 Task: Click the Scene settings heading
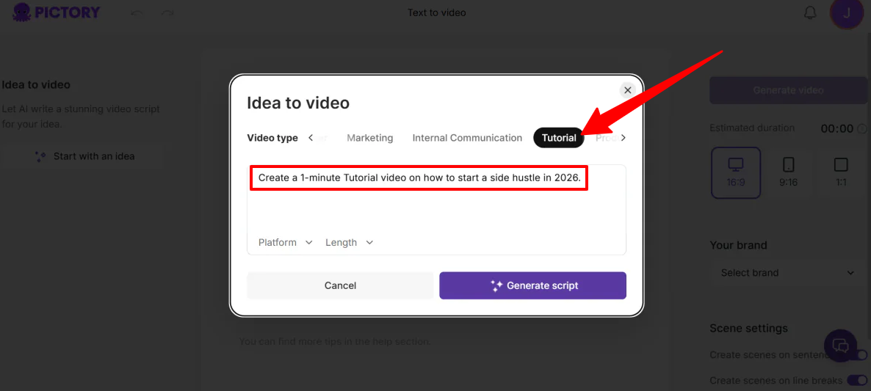click(x=748, y=329)
